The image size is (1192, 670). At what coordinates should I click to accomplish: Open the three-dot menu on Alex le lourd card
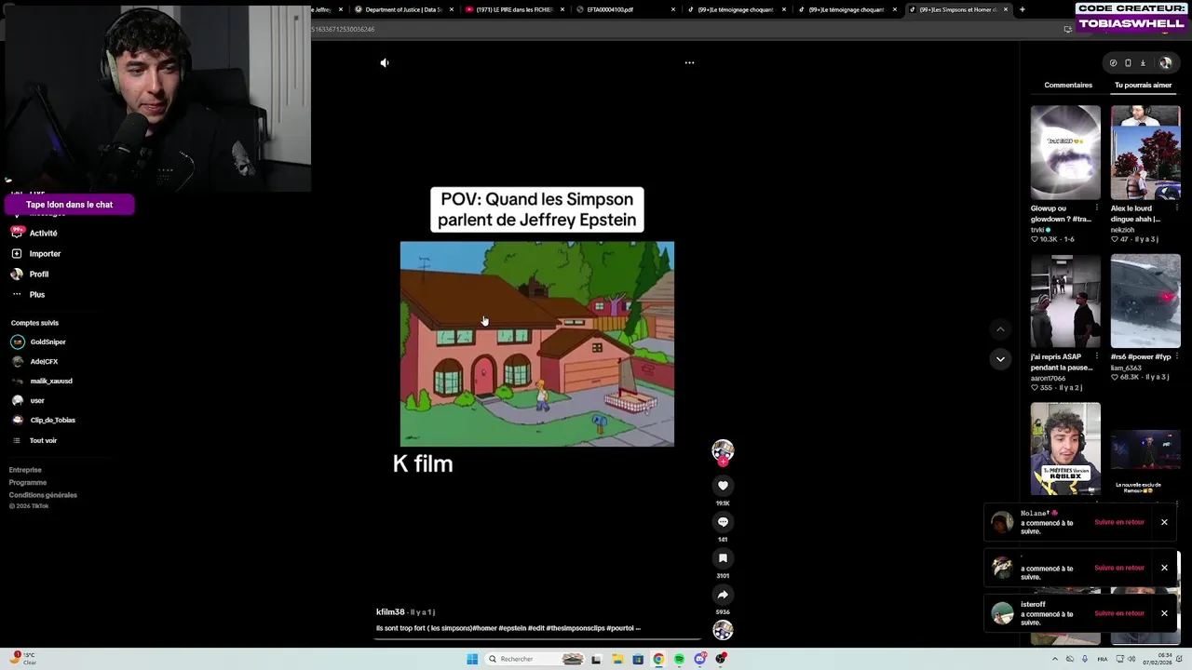1176,208
